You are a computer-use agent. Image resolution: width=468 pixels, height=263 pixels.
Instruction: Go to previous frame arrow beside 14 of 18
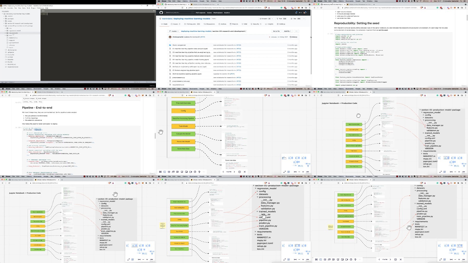pos(223,172)
